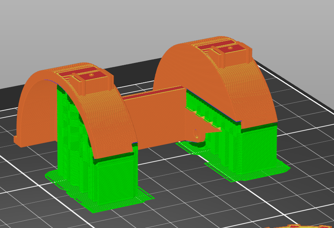Click the small foot at left arch base
Image resolution: width=334 pixels, height=228 pixels.
(19, 141)
